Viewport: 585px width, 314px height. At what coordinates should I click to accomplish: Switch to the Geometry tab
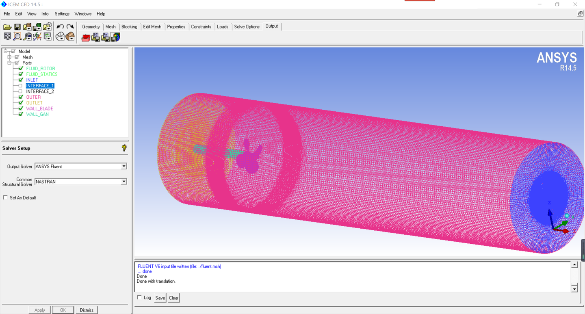pos(91,27)
